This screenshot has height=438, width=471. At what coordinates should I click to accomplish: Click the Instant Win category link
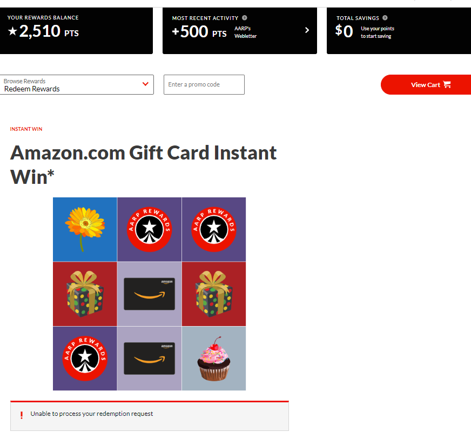(26, 129)
